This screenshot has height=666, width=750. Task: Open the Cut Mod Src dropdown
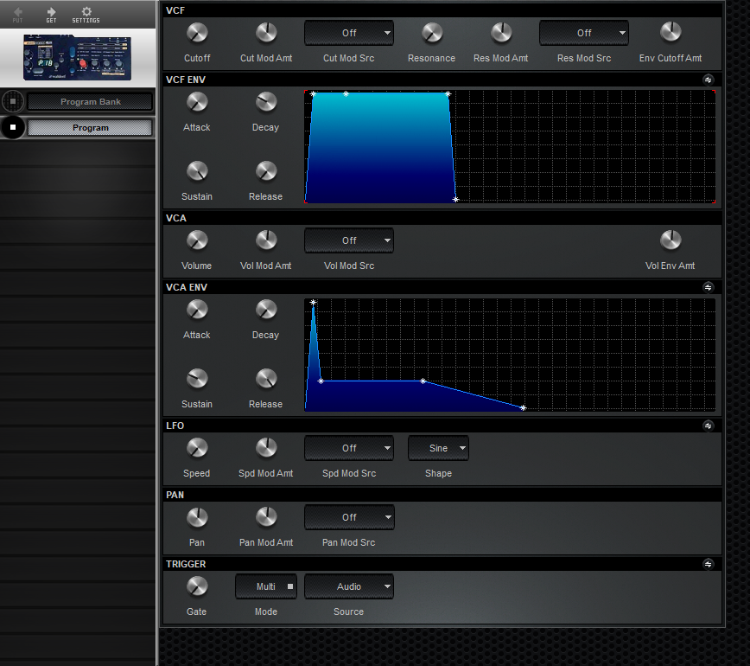(349, 33)
